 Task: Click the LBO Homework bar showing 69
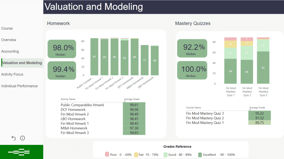pos(155,60)
